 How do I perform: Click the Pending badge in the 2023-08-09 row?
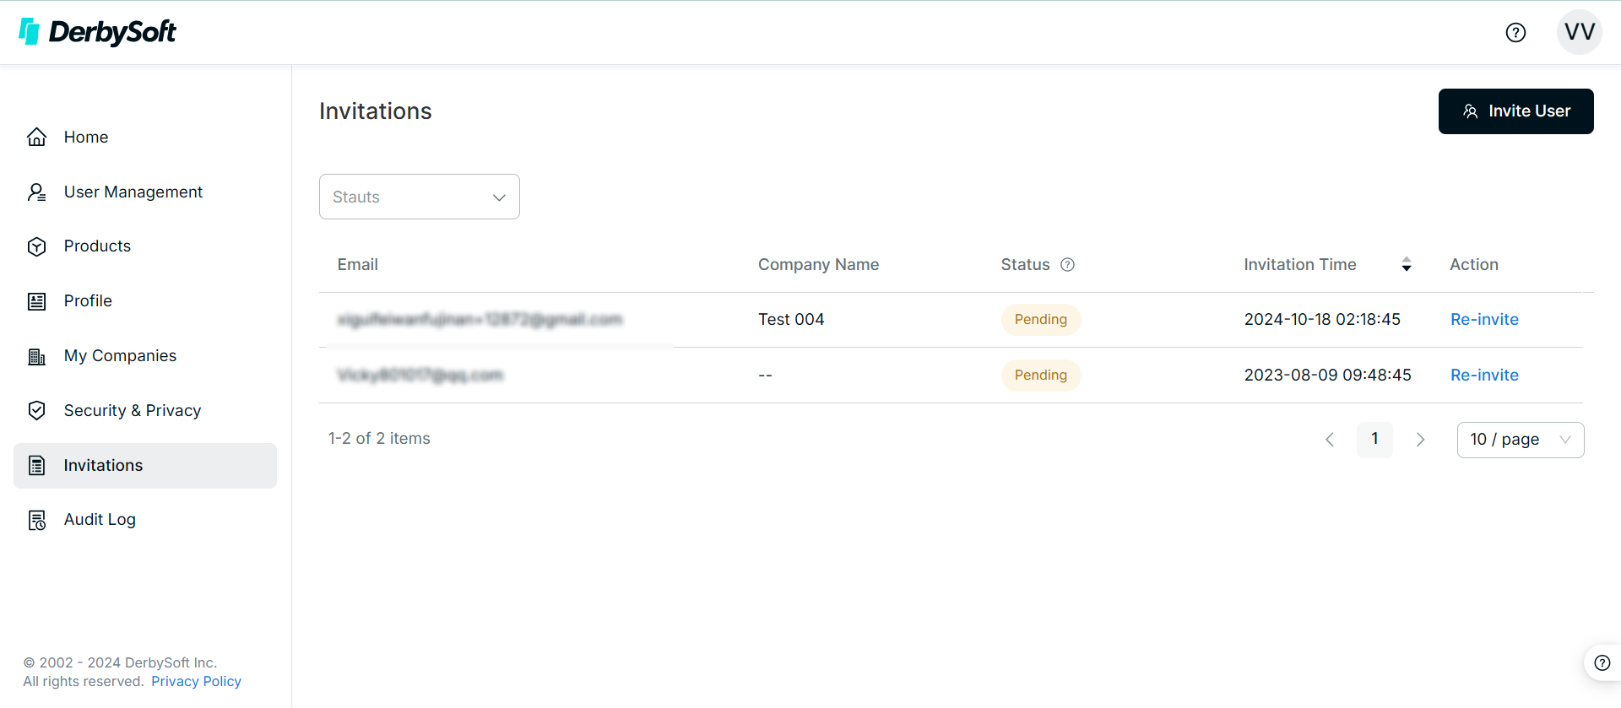tap(1041, 376)
